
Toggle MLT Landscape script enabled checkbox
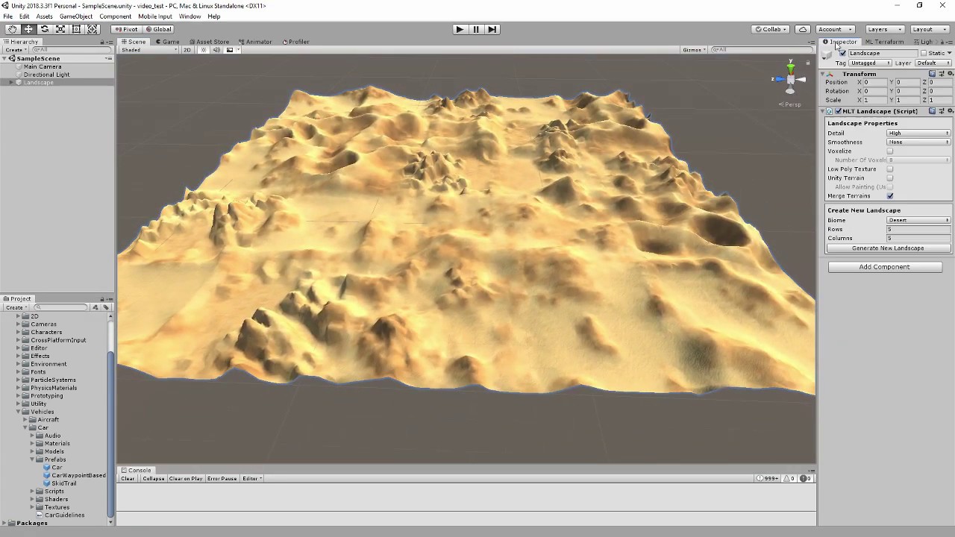(x=838, y=111)
